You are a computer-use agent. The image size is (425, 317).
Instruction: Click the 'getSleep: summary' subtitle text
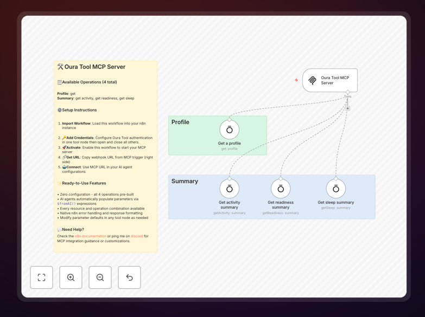(336, 208)
